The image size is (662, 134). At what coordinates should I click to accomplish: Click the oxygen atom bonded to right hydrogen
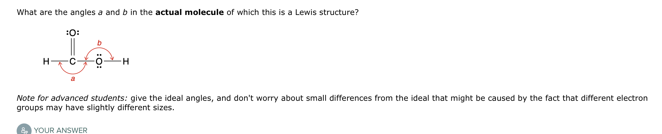(x=99, y=61)
